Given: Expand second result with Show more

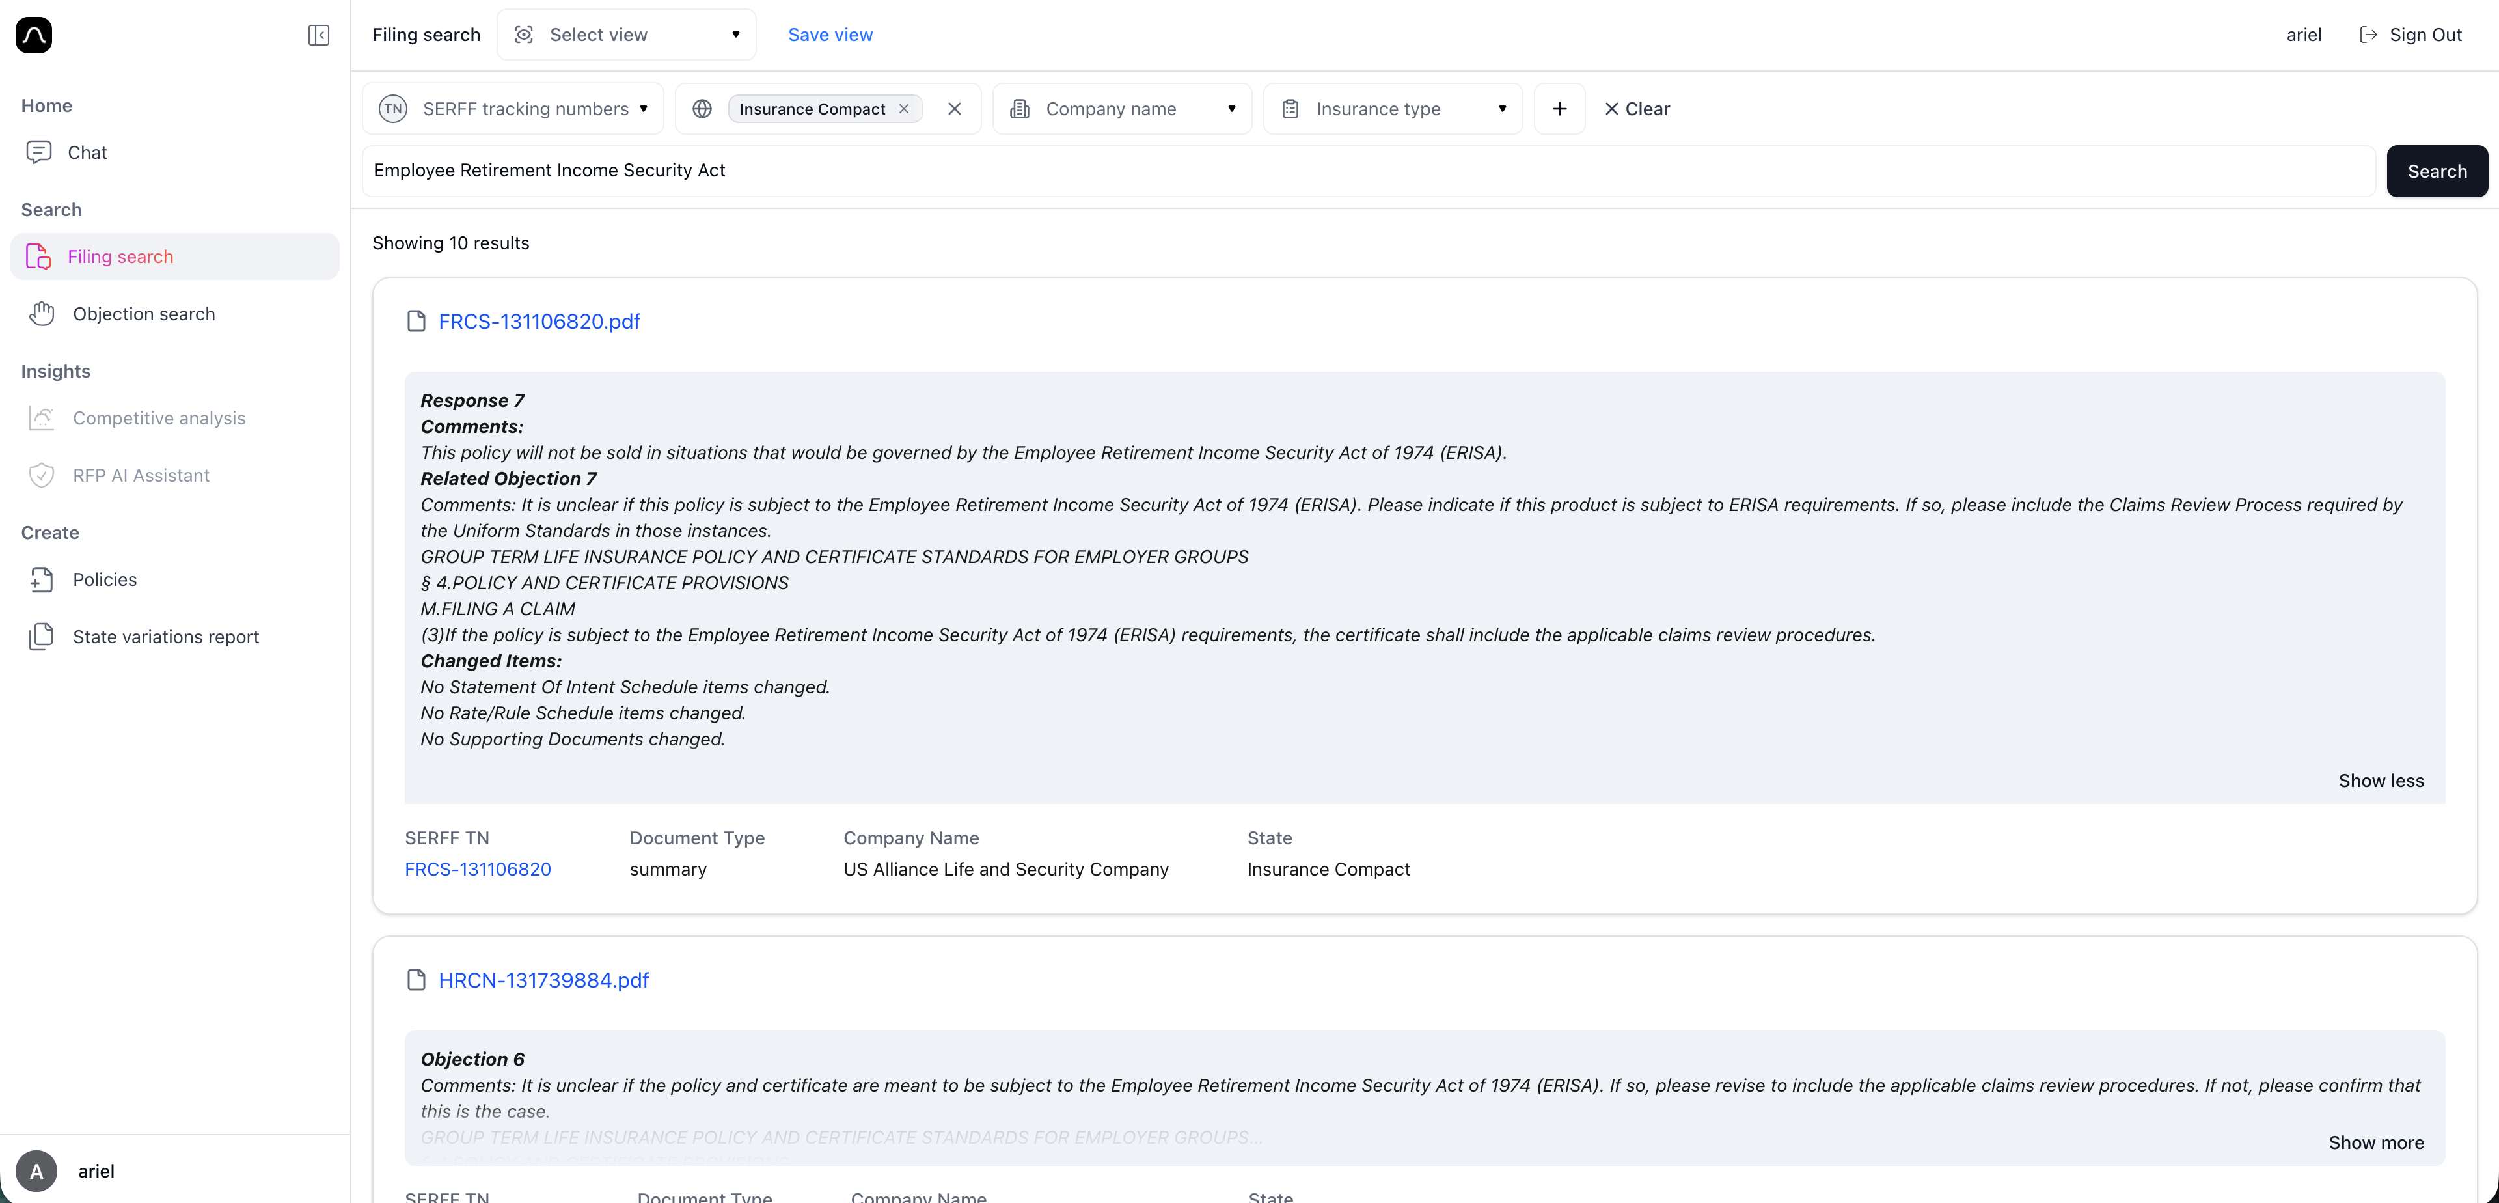Looking at the screenshot, I should pos(2375,1142).
